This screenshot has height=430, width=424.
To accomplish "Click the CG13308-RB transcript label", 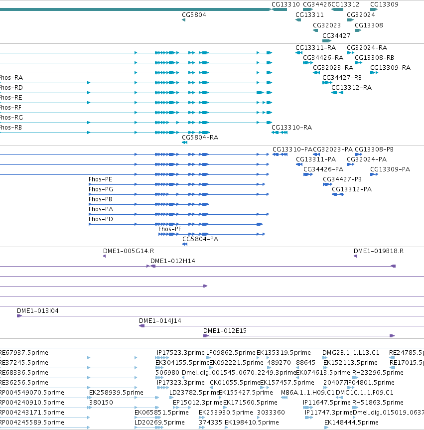I will [374, 58].
